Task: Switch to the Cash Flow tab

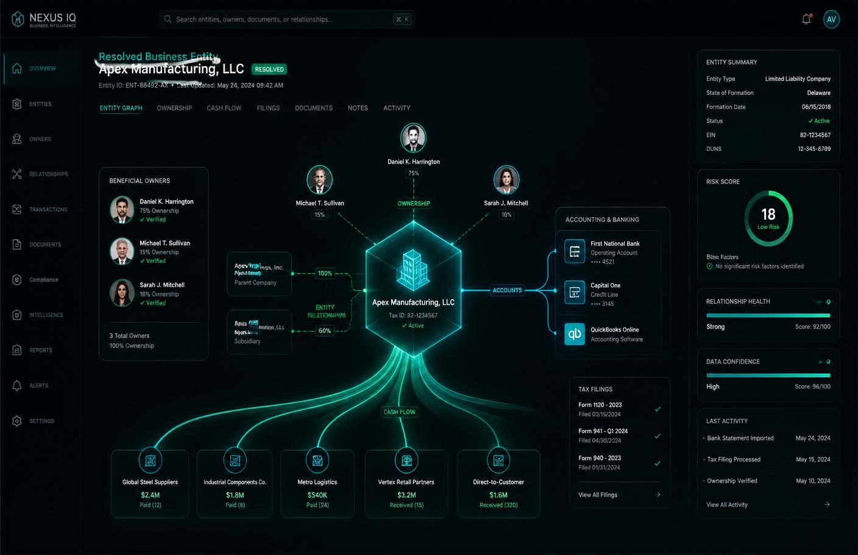Action: click(x=224, y=108)
